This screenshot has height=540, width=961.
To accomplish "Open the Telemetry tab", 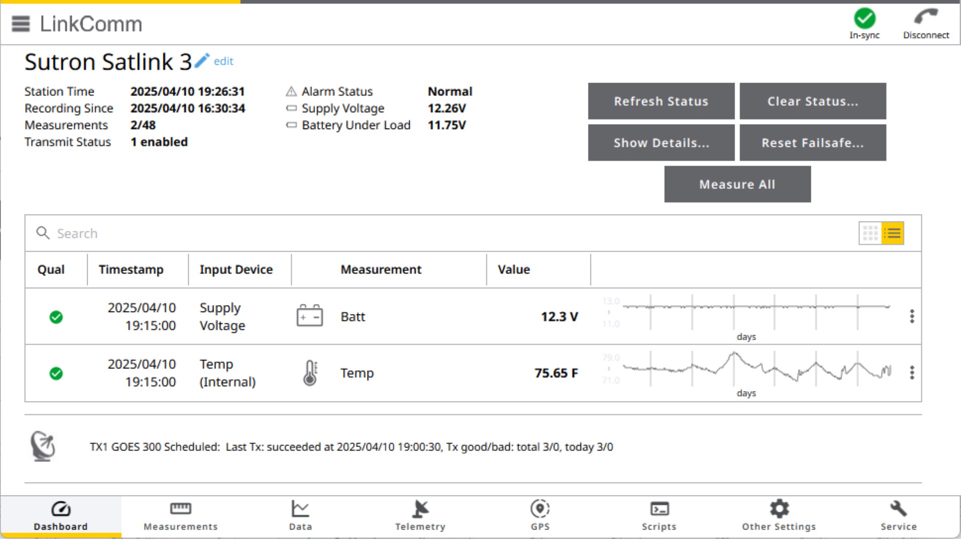I will (420, 516).
